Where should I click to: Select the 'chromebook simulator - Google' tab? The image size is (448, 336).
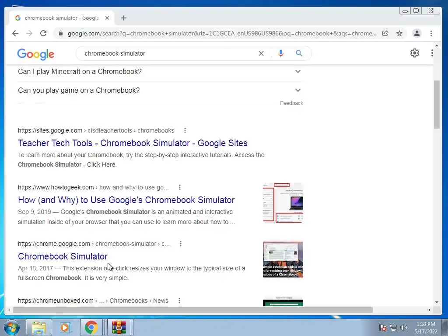coord(61,18)
